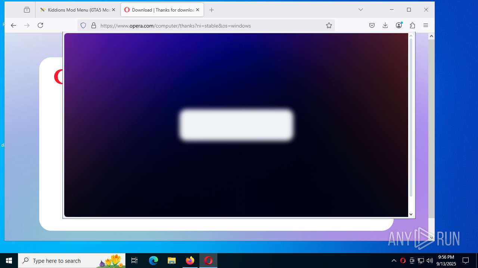The height and width of the screenshot is (268, 478).
Task: Close the Kiddions Mod Menu tab
Action: (114, 10)
